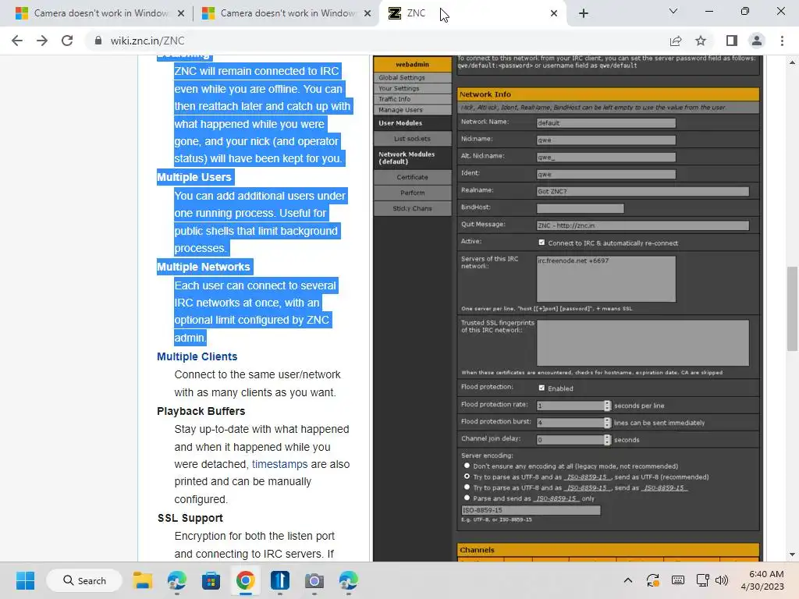
Task: Open Perform network module
Action: (x=412, y=193)
